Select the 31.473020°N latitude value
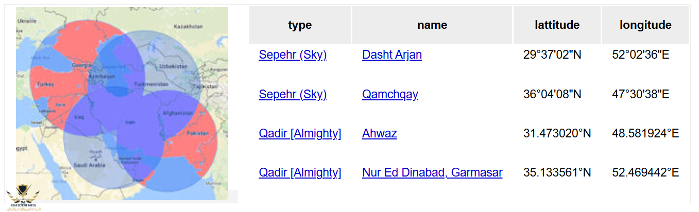This screenshot has width=699, height=212. tap(557, 133)
